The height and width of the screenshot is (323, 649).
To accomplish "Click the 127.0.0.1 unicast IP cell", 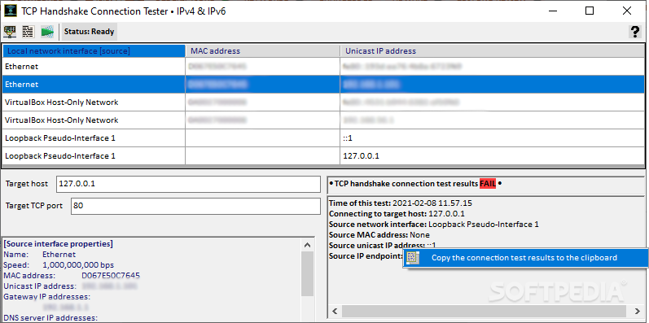I will (x=493, y=156).
